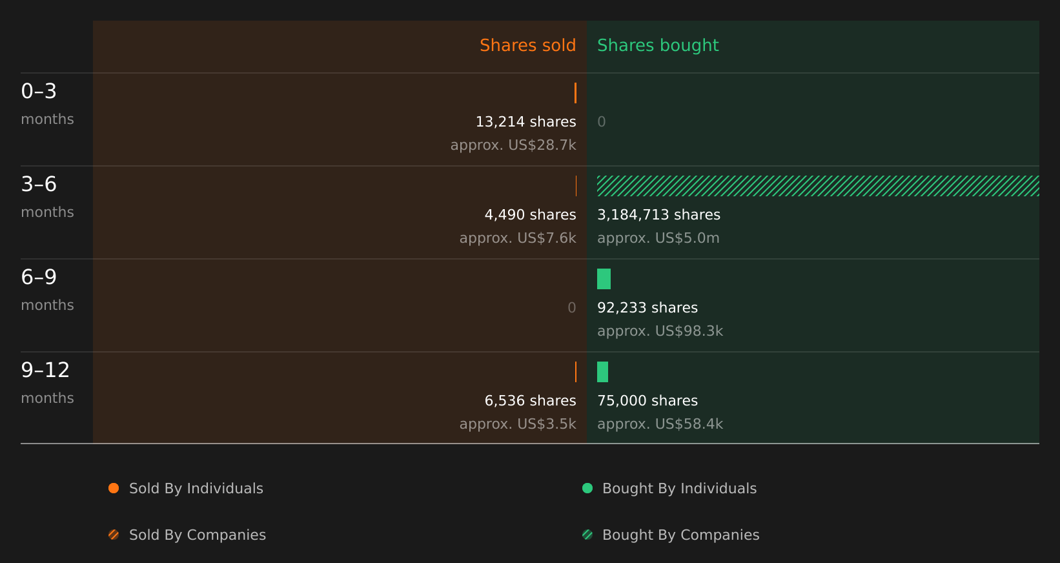
Task: Select the Sold By Individuals legend label
Action: pos(196,489)
